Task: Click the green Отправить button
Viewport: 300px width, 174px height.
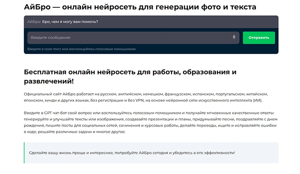Action: click(x=259, y=38)
